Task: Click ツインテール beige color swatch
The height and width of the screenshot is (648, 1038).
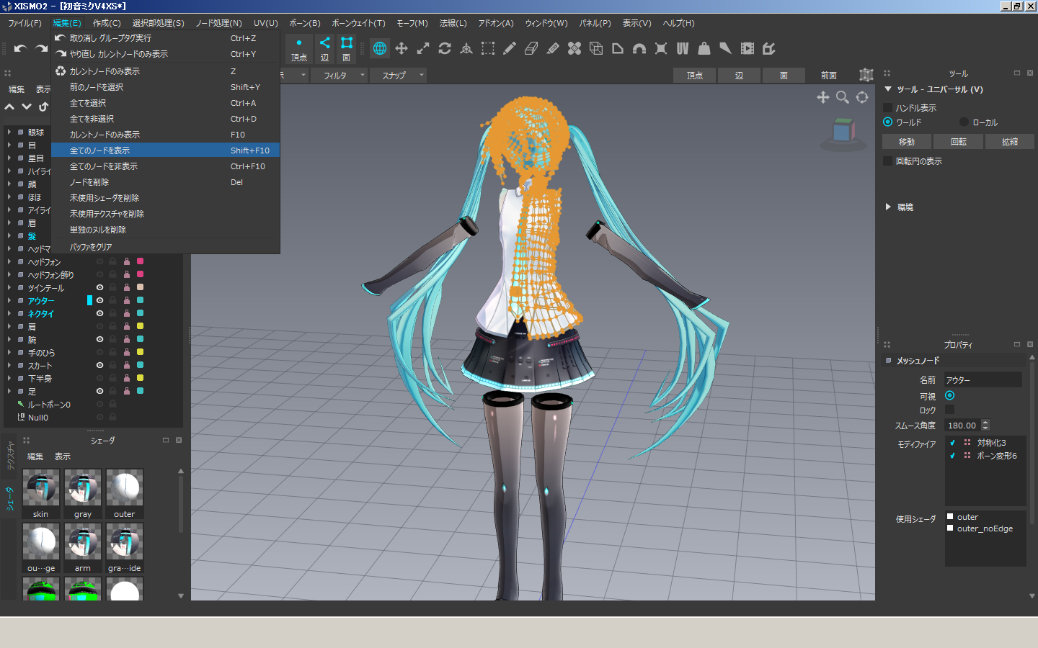Action: click(x=141, y=287)
